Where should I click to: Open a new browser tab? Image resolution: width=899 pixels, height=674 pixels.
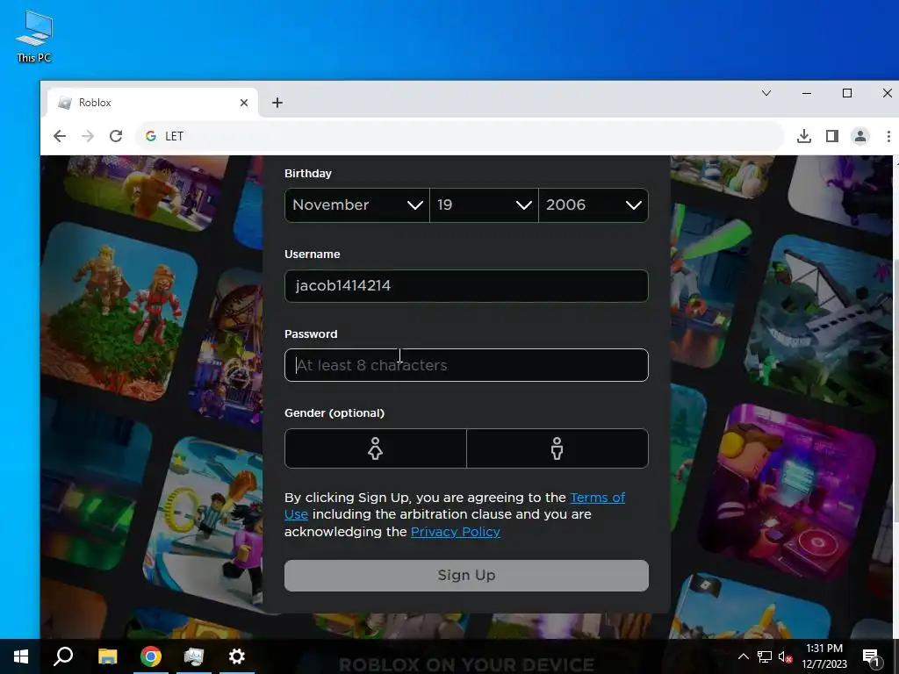tap(277, 103)
